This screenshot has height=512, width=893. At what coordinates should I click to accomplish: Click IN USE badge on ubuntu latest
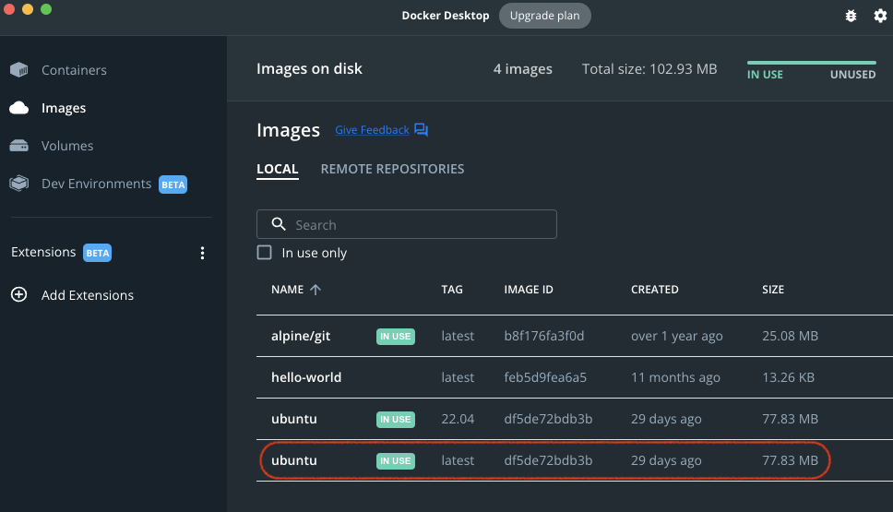395,460
